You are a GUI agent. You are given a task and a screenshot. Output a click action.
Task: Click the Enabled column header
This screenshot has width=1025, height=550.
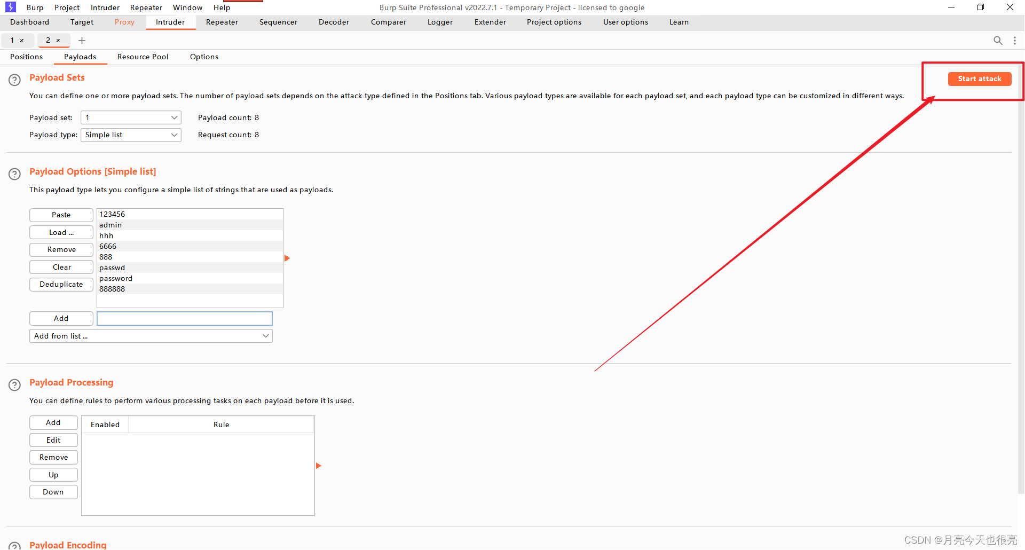(105, 425)
